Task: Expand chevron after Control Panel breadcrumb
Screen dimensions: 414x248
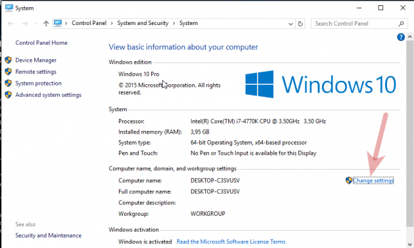Action: click(112, 23)
